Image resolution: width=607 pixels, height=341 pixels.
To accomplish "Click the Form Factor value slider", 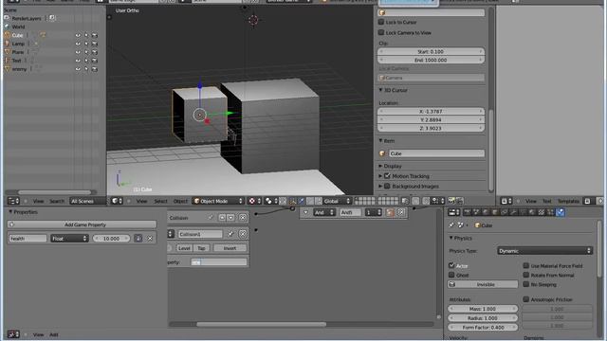I will pyautogui.click(x=483, y=327).
